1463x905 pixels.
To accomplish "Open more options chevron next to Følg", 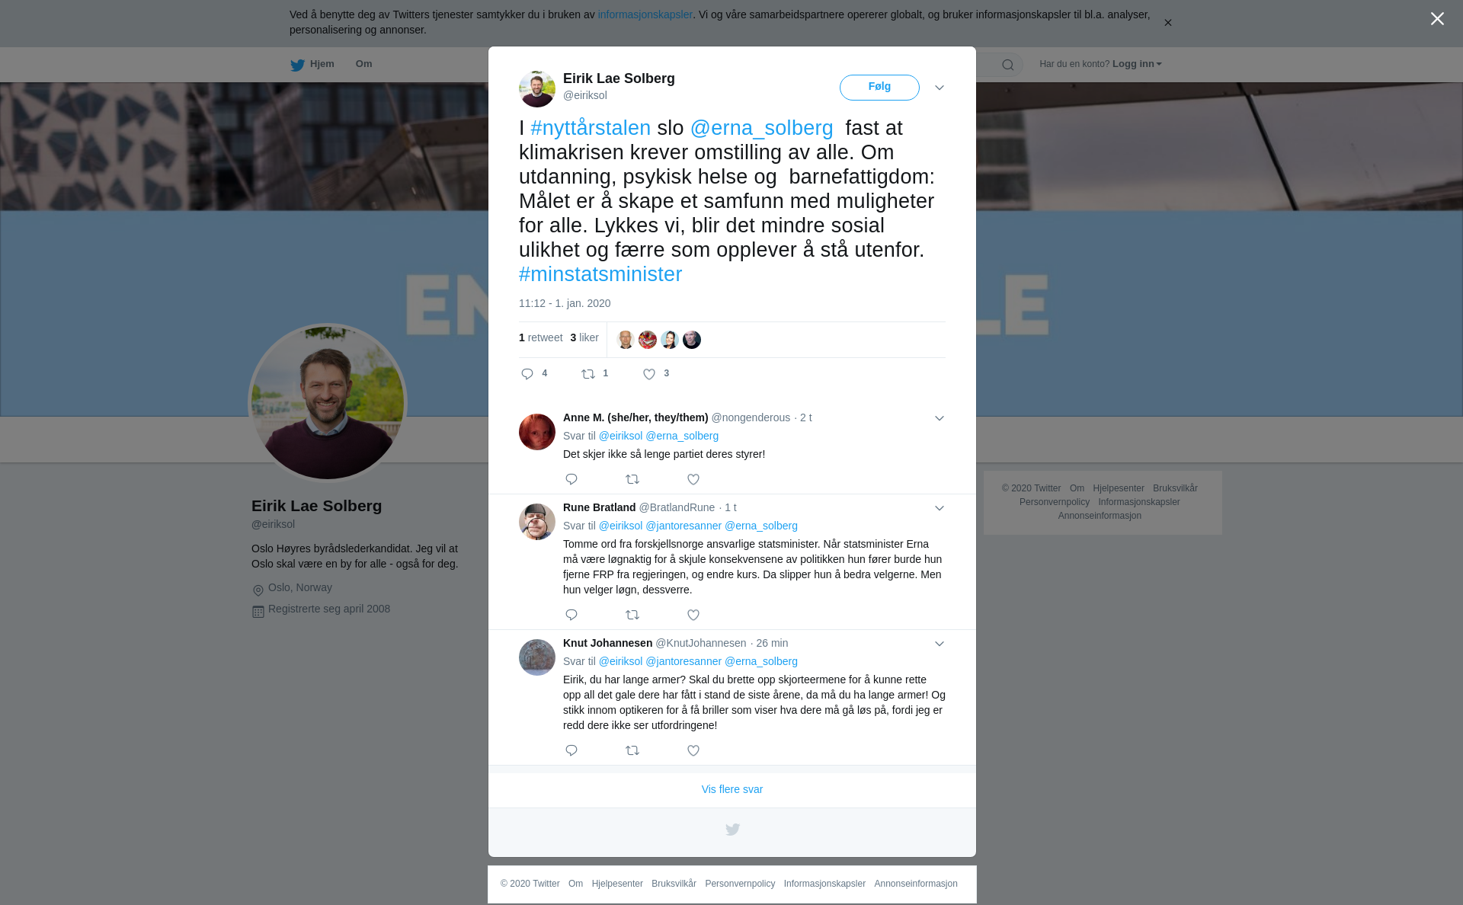I will (x=940, y=88).
